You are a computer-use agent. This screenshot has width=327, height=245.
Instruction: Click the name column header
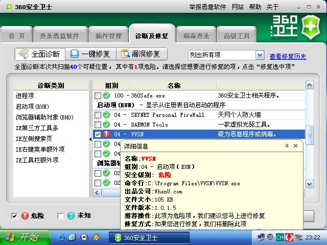click(x=174, y=85)
